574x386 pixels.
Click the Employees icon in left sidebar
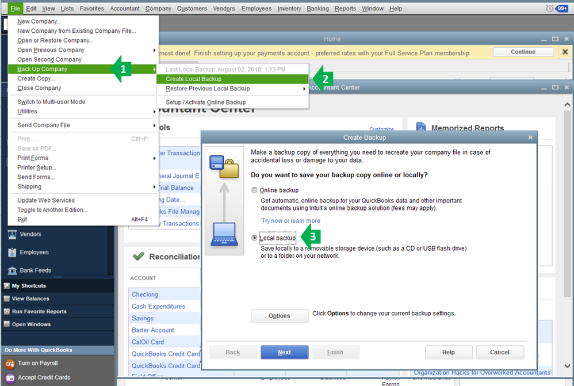pos(12,253)
